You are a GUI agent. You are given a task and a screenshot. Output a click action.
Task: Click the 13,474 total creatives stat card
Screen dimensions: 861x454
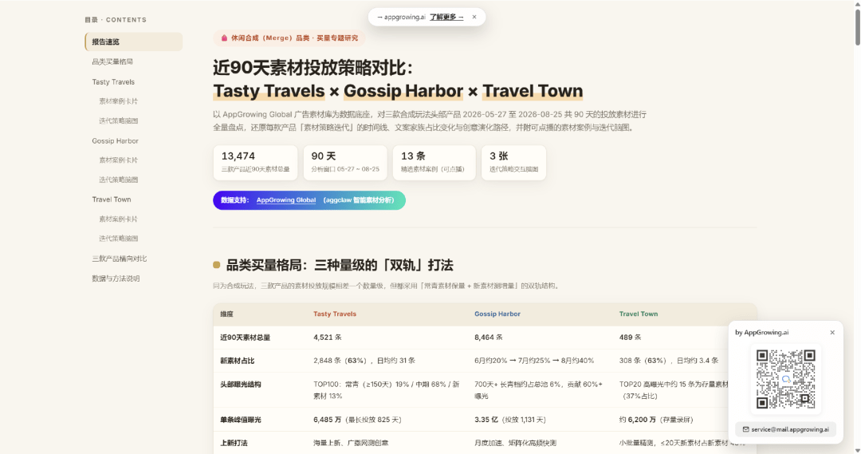pyautogui.click(x=255, y=163)
